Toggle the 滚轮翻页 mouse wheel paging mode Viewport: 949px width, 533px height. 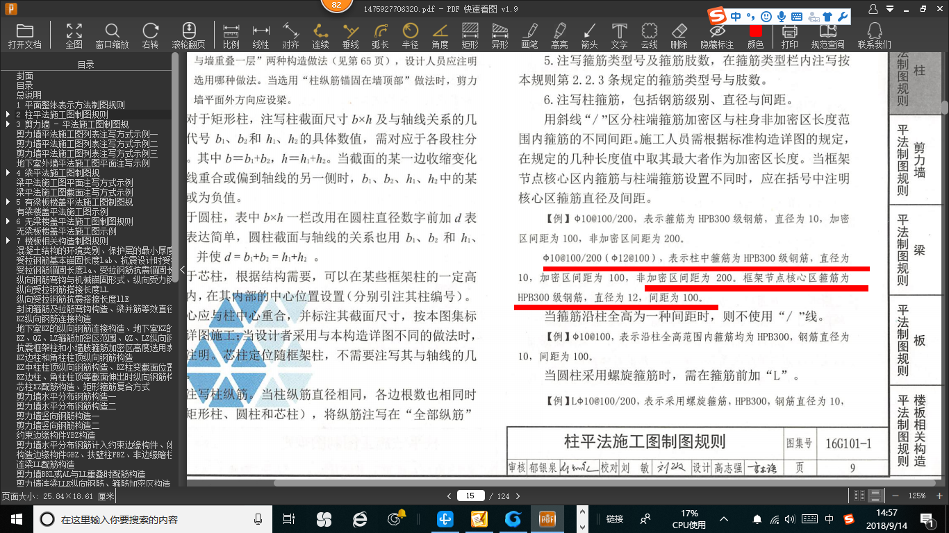(188, 36)
